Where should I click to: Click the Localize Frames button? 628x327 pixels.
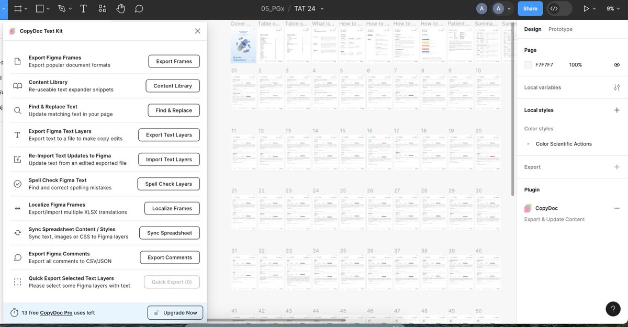(172, 208)
